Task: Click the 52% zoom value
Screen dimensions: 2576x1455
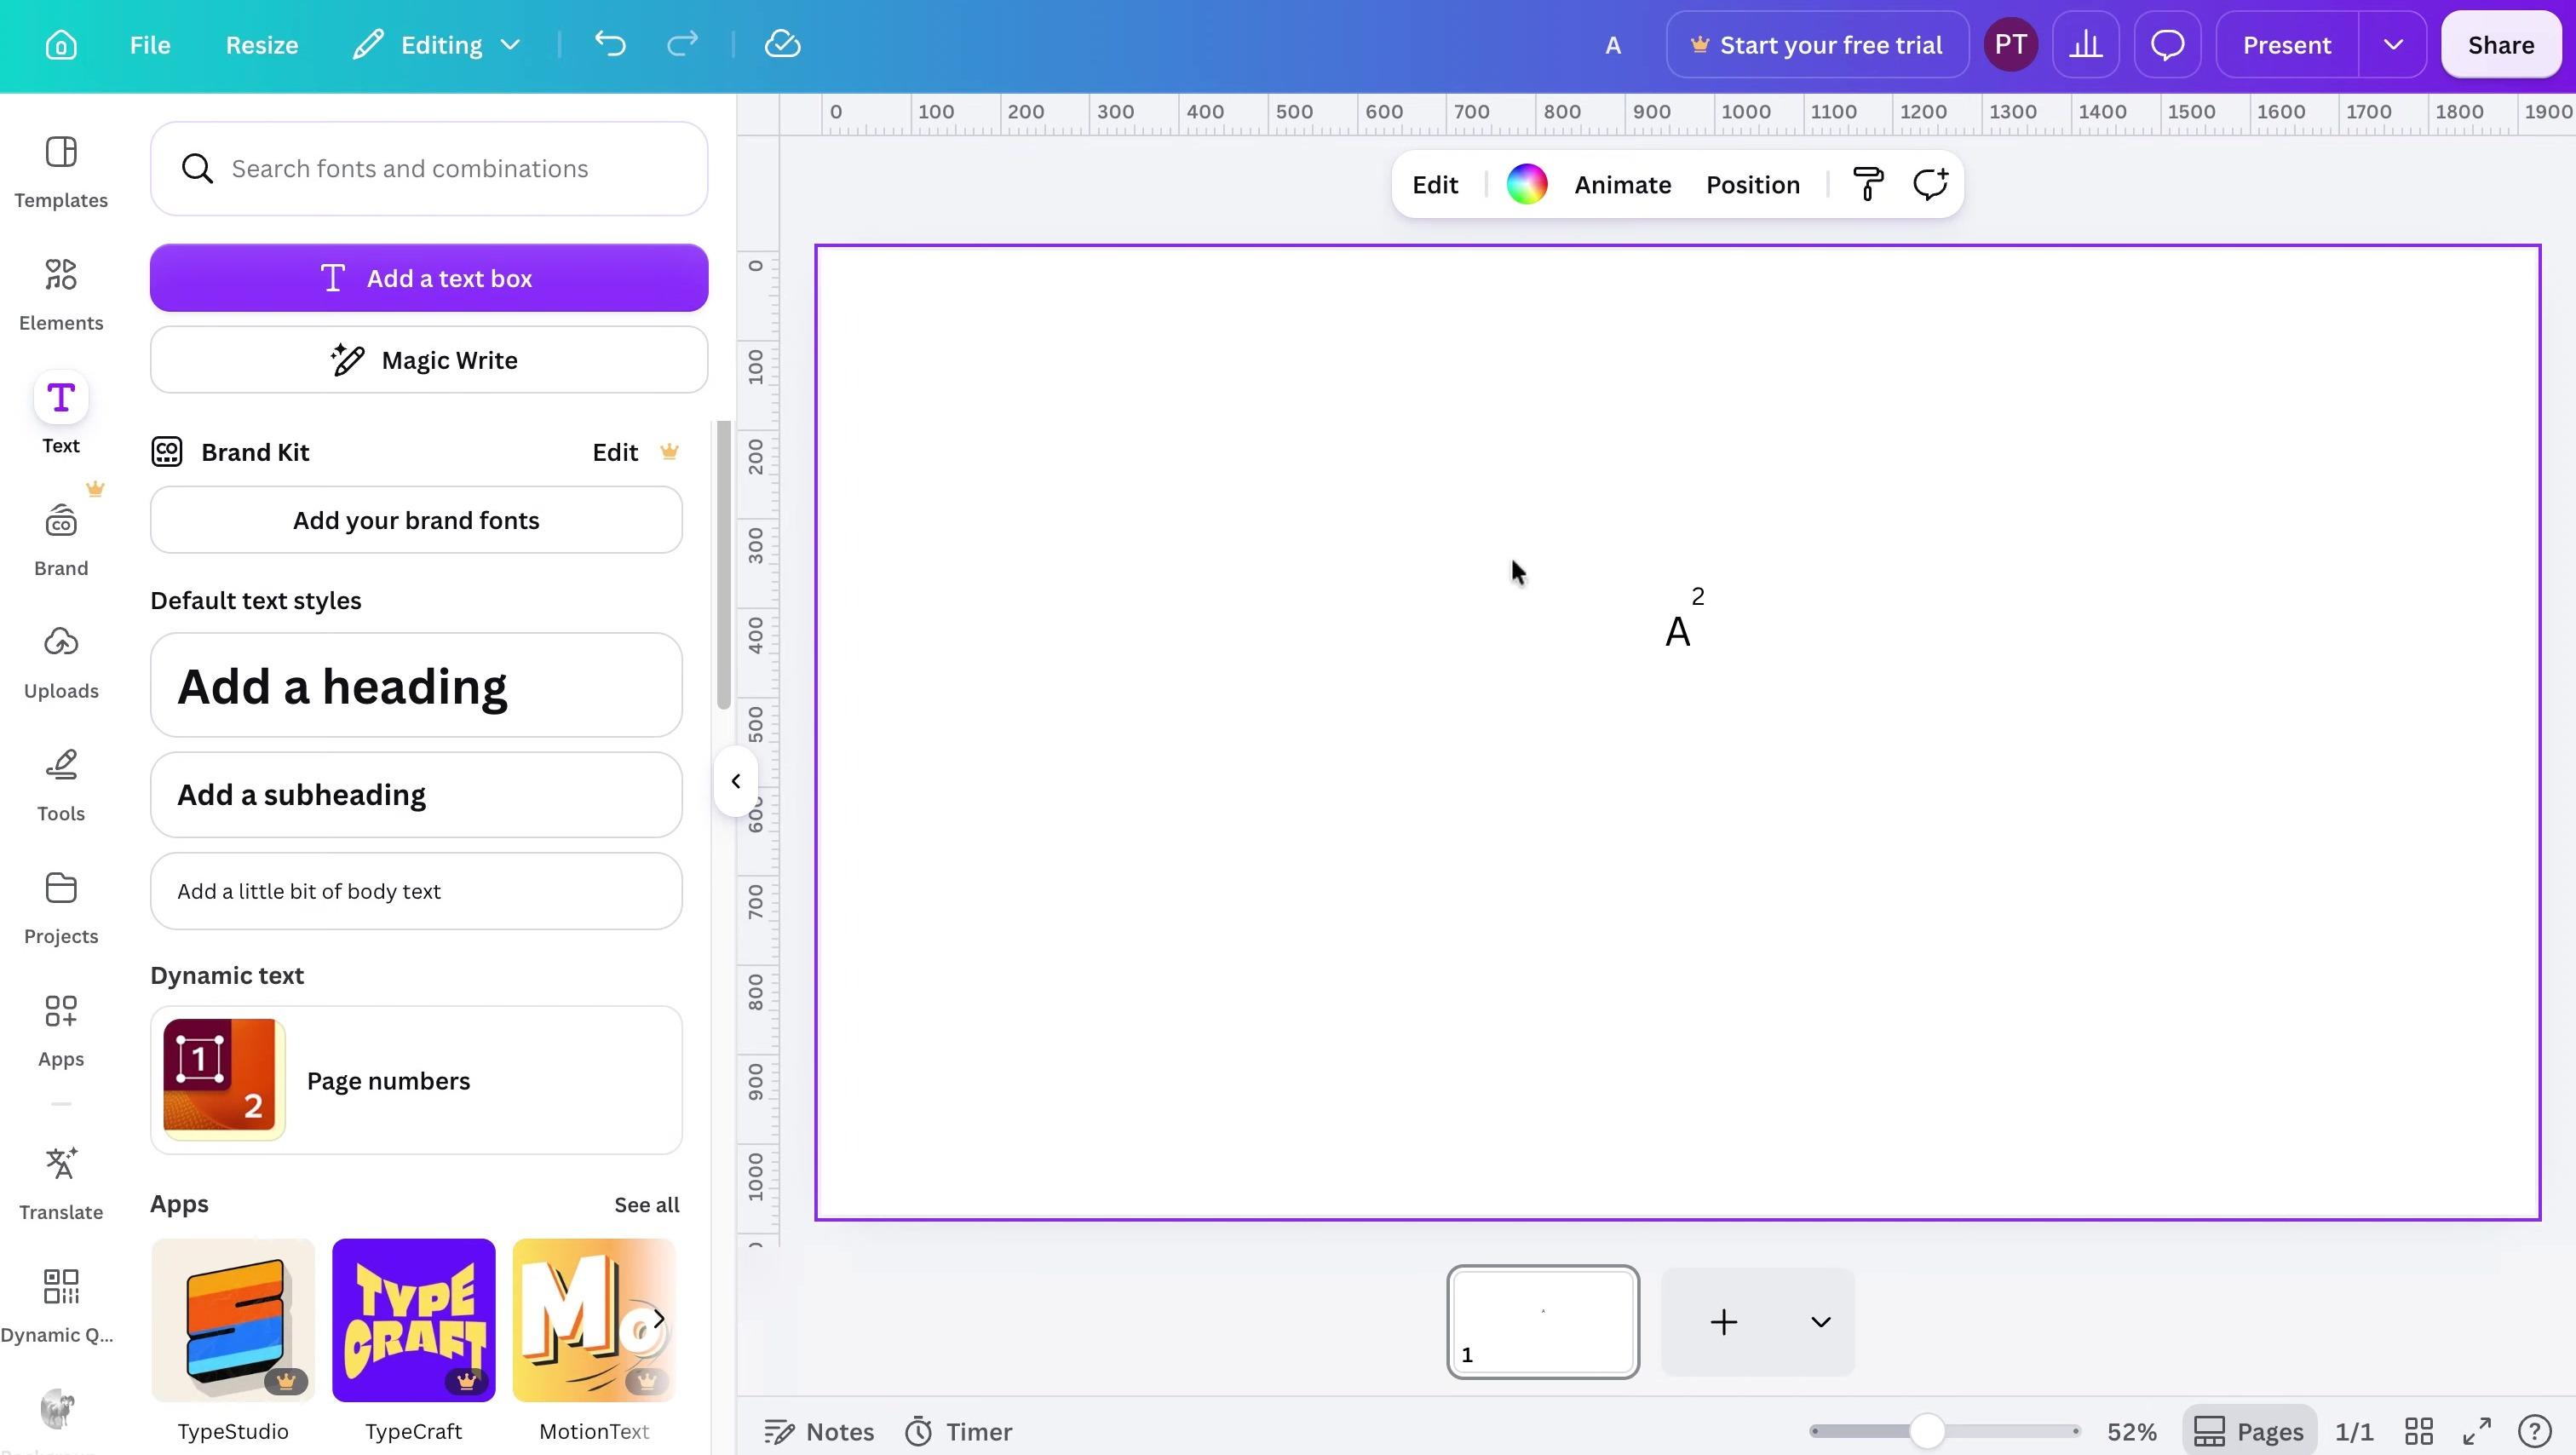Action: 2131,1432
